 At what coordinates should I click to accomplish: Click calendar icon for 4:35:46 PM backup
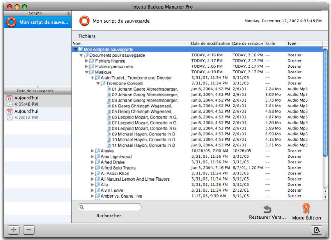tap(9, 98)
